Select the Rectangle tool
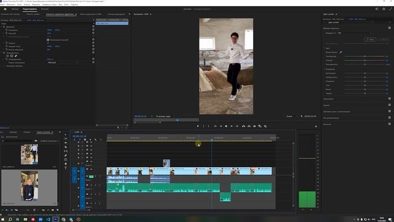The height and width of the screenshot is (222, 394). point(66,160)
